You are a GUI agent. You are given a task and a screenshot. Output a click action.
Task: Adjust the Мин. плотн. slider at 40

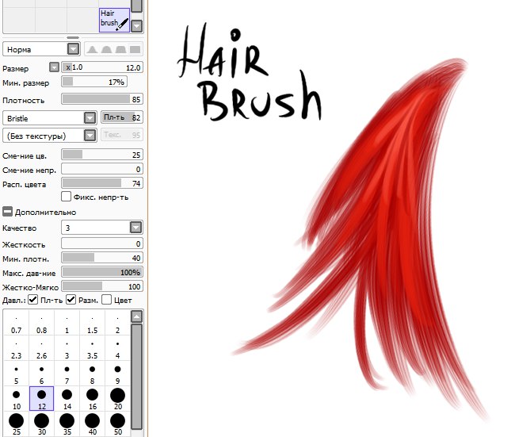(102, 258)
